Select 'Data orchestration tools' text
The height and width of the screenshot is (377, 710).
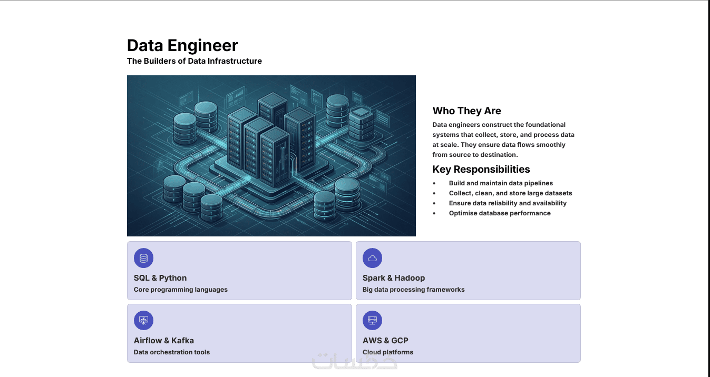click(x=172, y=352)
